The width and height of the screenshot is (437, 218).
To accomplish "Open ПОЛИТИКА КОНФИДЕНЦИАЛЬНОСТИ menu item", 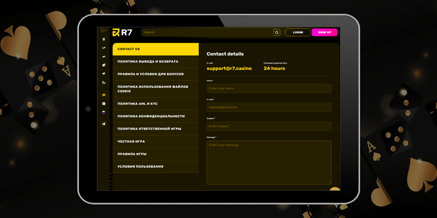I will click(155, 116).
